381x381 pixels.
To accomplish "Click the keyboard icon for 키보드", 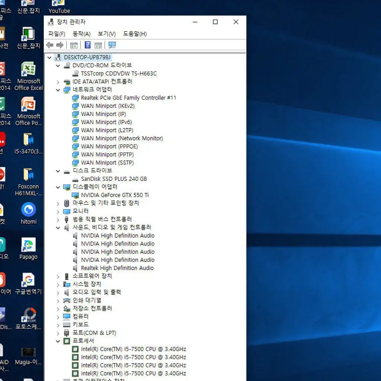I will click(67, 324).
